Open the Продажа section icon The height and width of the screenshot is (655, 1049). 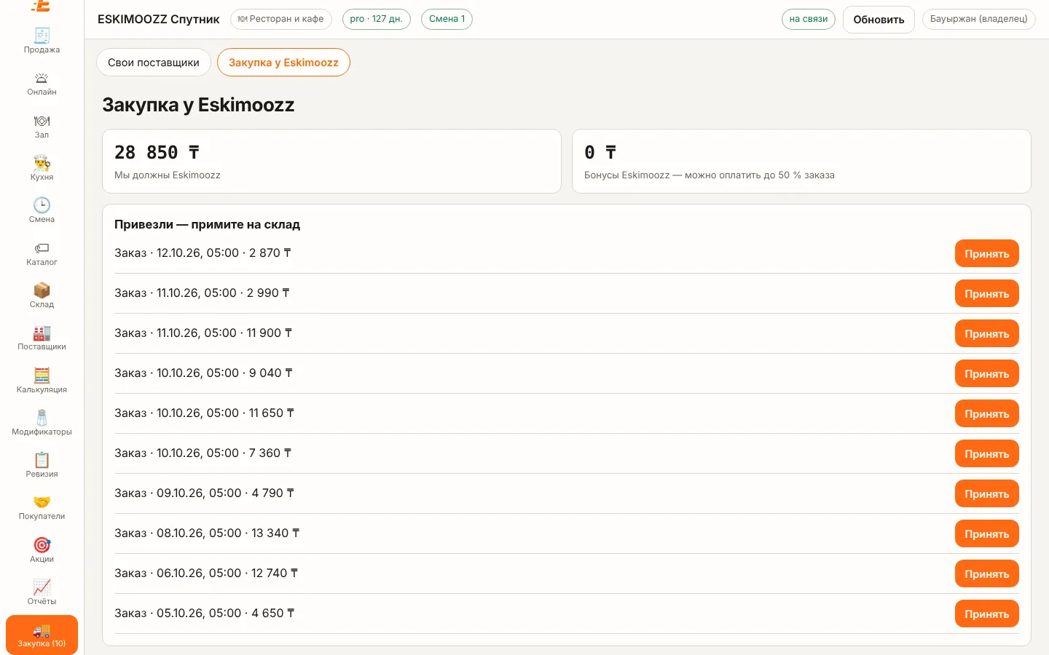(42, 35)
